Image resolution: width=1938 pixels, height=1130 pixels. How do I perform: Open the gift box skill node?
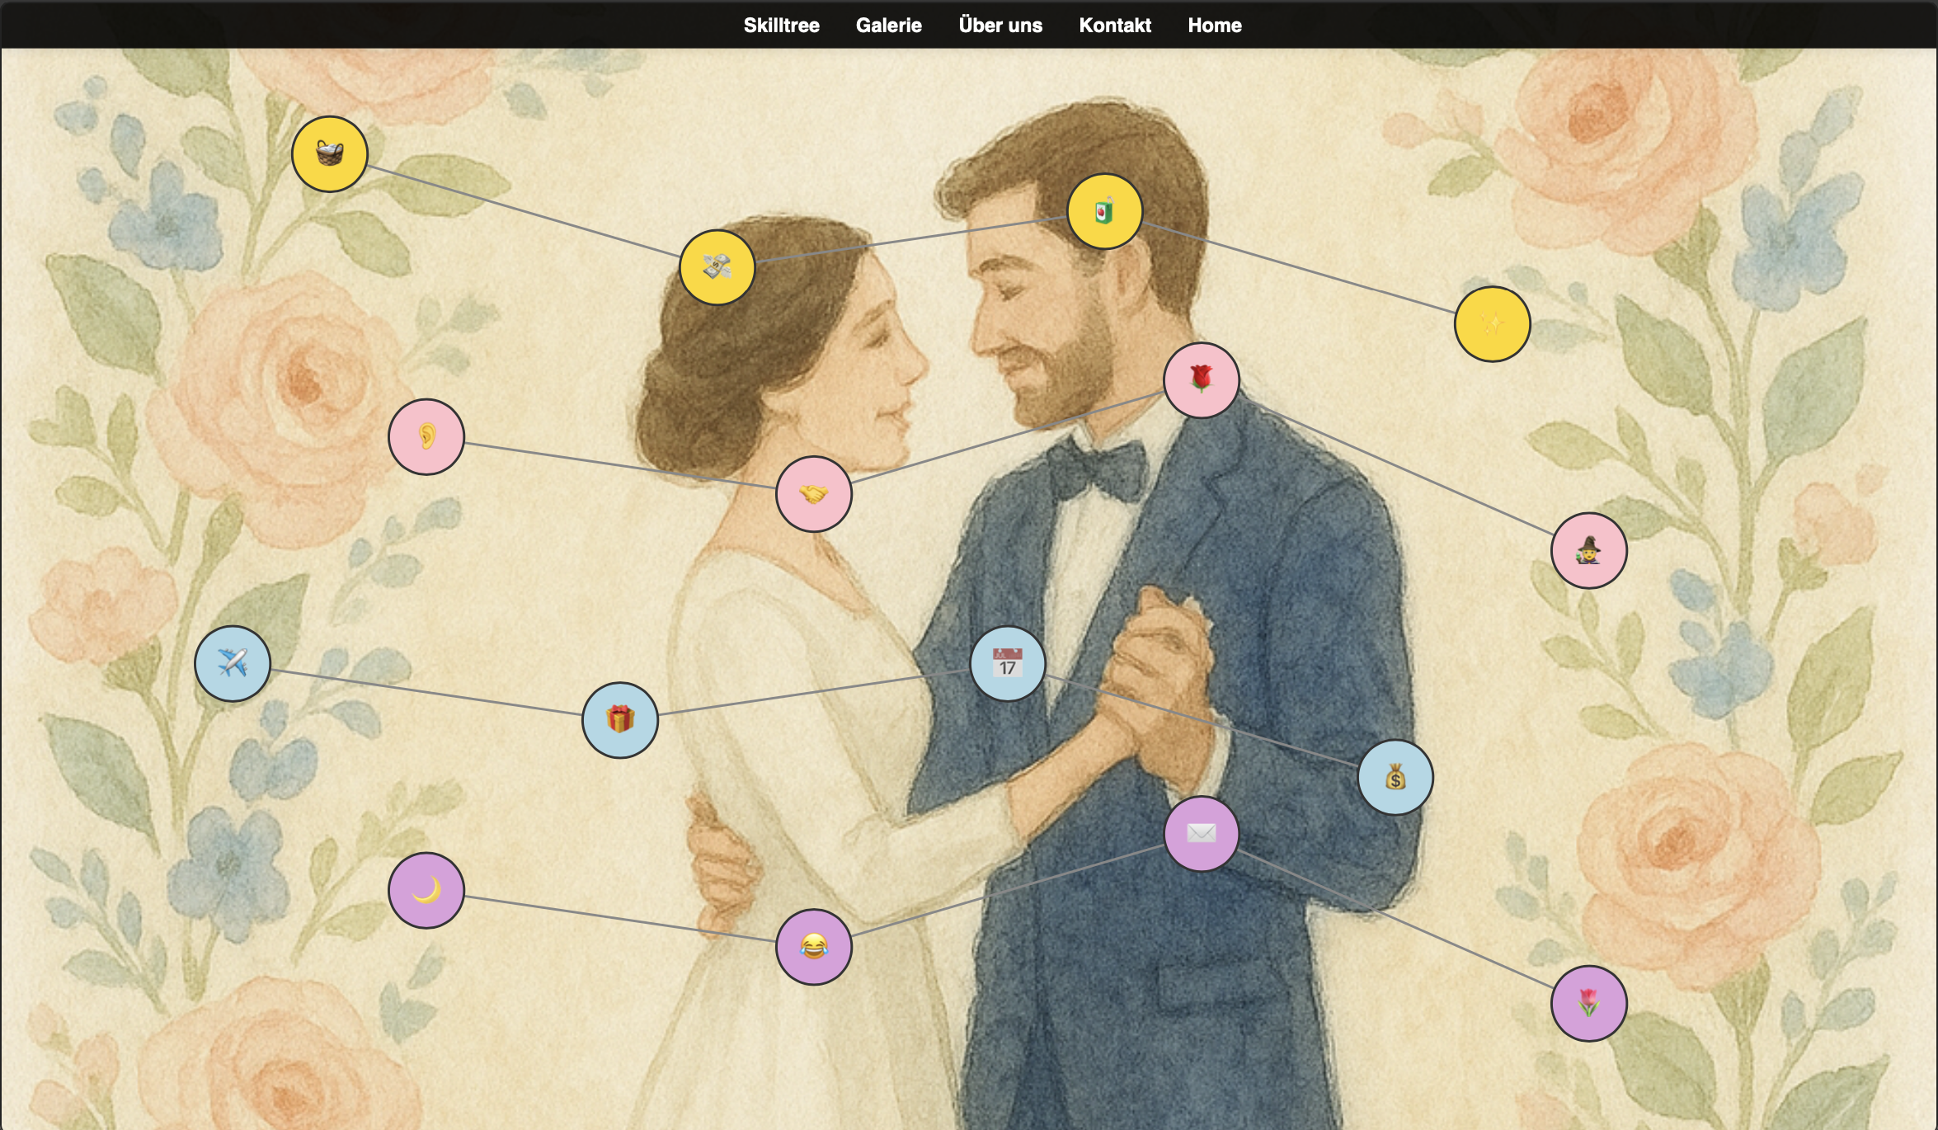point(620,720)
